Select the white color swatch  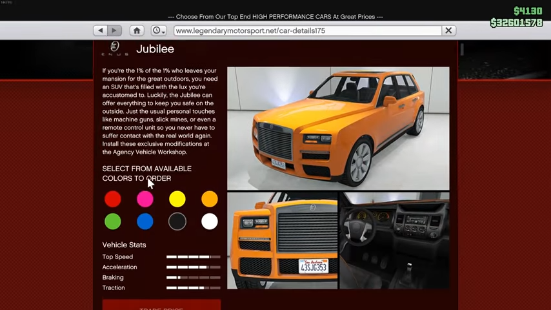point(210,222)
